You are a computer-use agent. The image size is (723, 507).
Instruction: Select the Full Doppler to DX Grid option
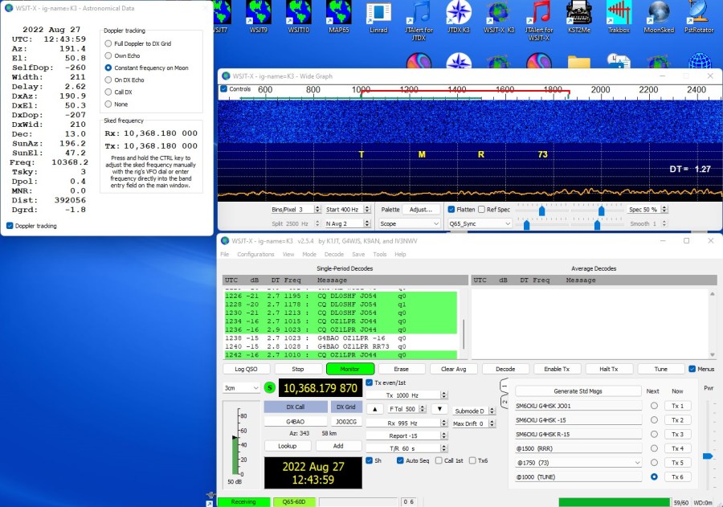click(108, 43)
